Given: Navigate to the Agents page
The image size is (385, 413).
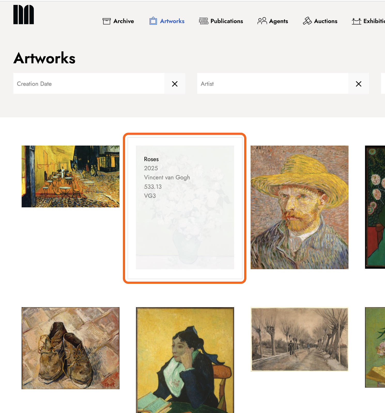Looking at the screenshot, I should [x=273, y=21].
